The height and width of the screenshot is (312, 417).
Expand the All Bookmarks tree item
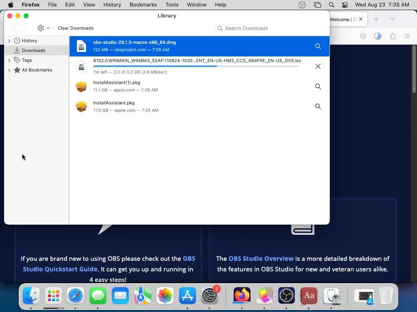coord(9,70)
